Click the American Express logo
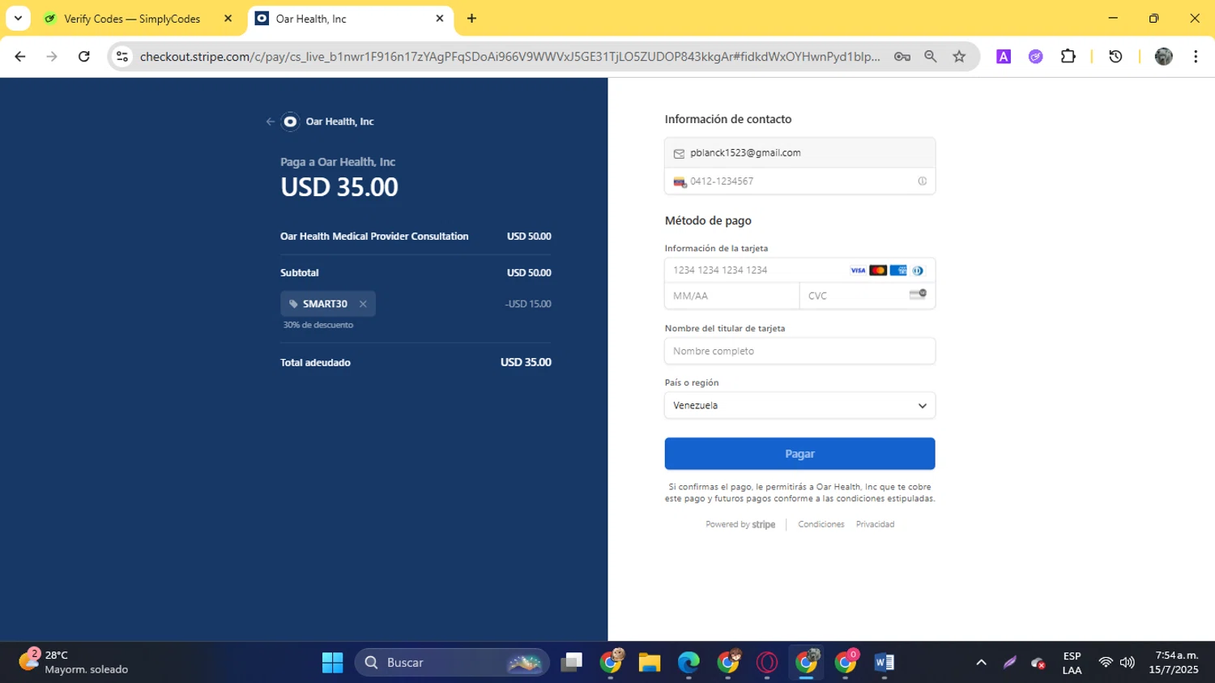This screenshot has height=683, width=1215. (x=898, y=271)
